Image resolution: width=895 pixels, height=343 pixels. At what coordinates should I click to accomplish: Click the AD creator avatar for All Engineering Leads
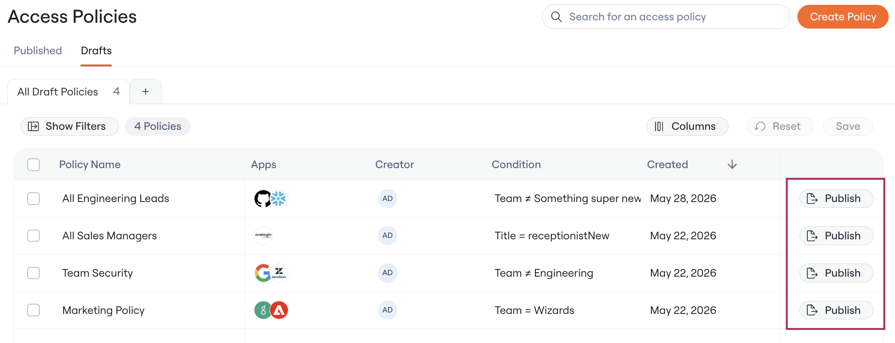387,199
